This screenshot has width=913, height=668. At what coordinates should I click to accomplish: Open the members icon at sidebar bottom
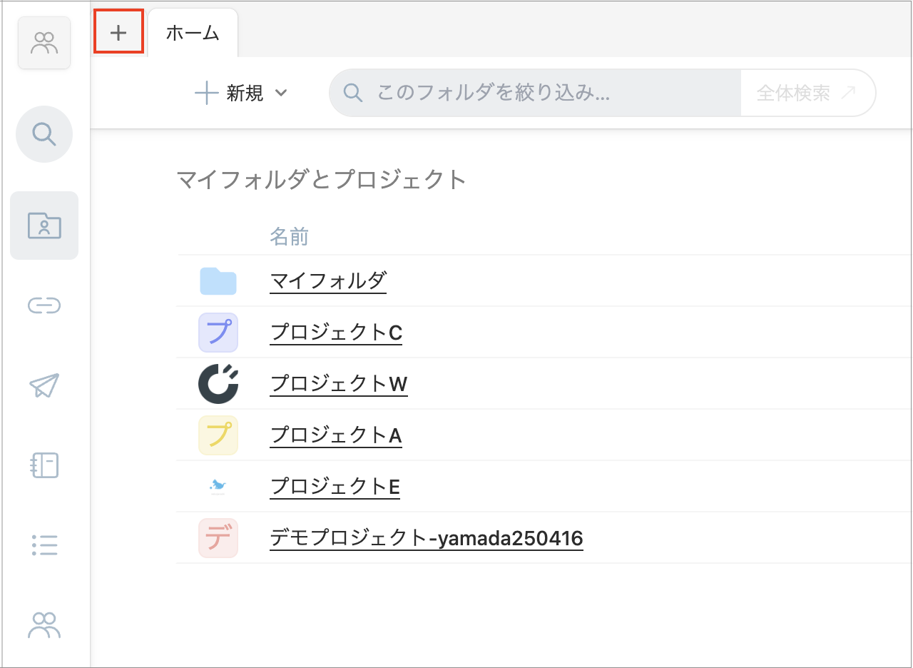click(44, 625)
